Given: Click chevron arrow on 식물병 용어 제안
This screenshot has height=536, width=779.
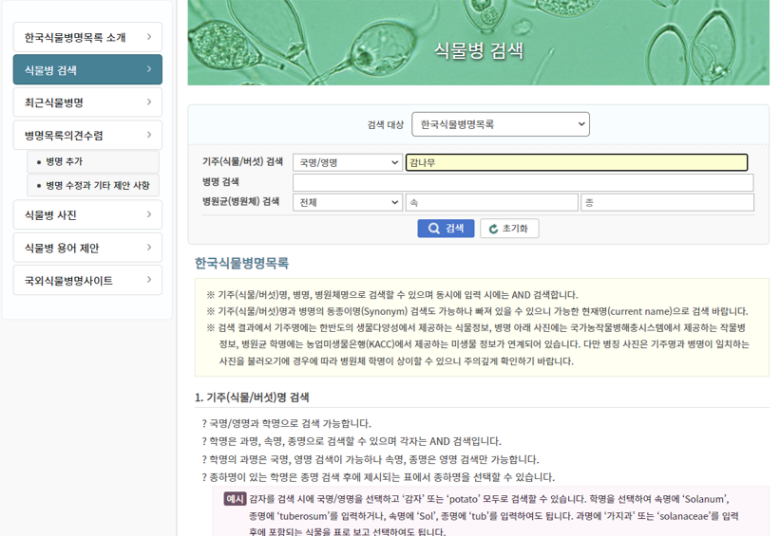Looking at the screenshot, I should (149, 248).
